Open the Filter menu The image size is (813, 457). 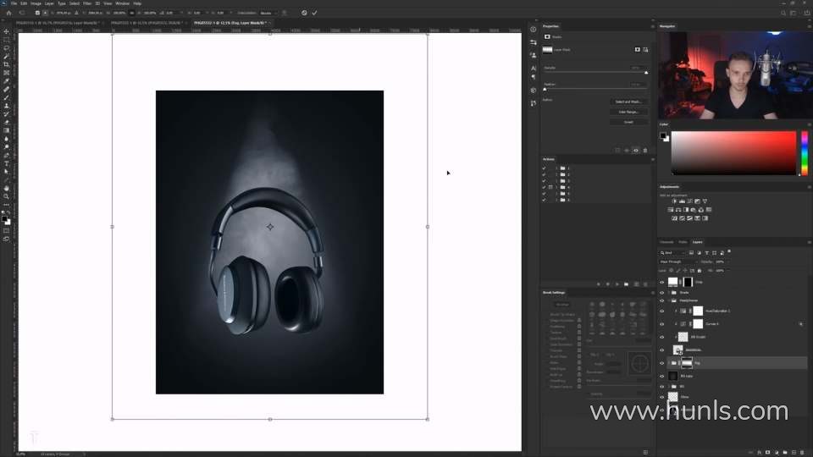pyautogui.click(x=87, y=3)
